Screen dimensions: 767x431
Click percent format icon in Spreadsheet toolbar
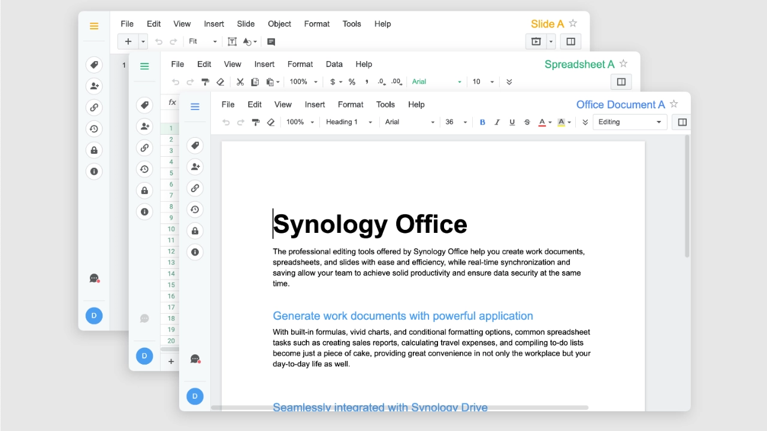pyautogui.click(x=352, y=82)
